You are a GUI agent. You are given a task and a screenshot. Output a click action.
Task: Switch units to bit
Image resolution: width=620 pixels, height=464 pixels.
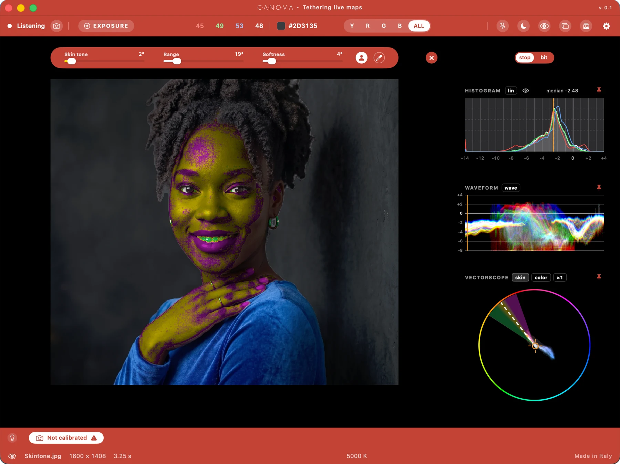click(544, 57)
